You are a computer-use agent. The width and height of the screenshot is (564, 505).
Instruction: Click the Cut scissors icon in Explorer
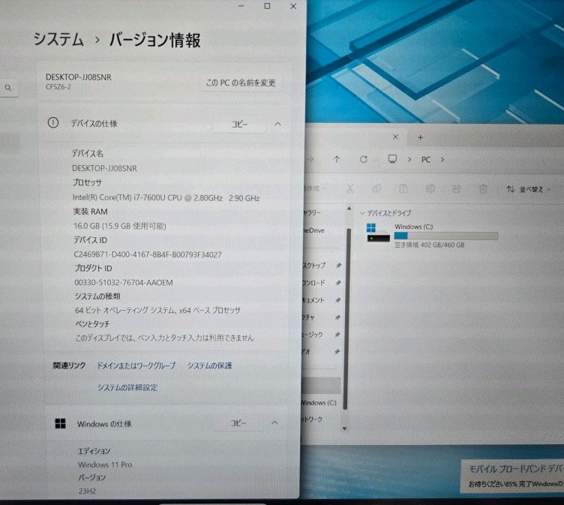click(x=350, y=188)
